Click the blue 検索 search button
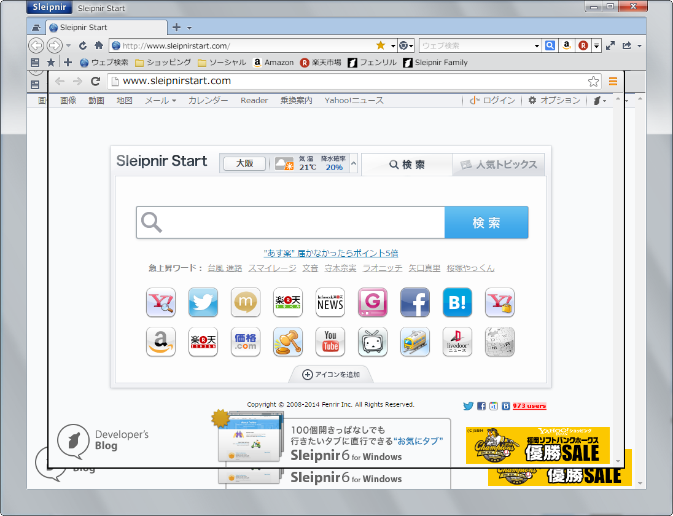 click(x=486, y=222)
